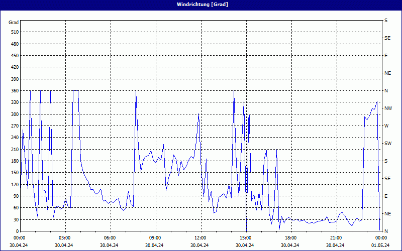Select the 180 degree label on left axis

tap(14, 161)
